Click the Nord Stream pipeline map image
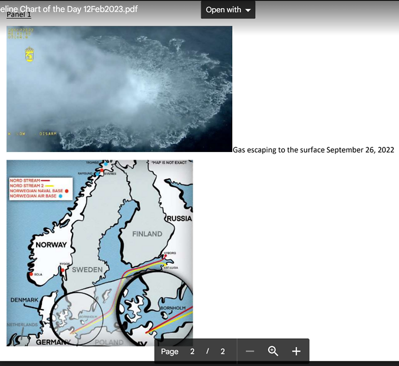 point(100,252)
